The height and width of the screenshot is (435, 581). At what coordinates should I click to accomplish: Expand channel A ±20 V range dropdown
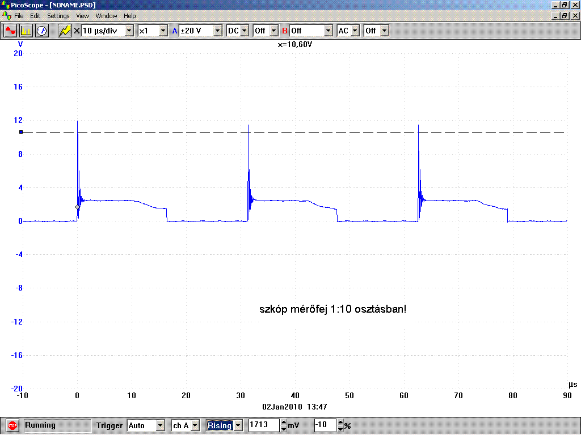click(218, 31)
